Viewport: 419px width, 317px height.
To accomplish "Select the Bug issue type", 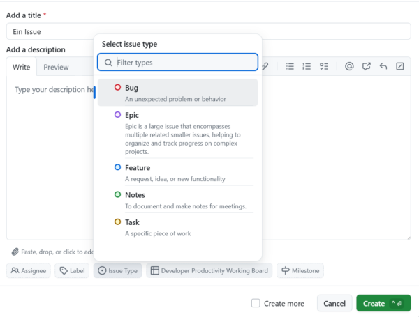I will point(177,93).
